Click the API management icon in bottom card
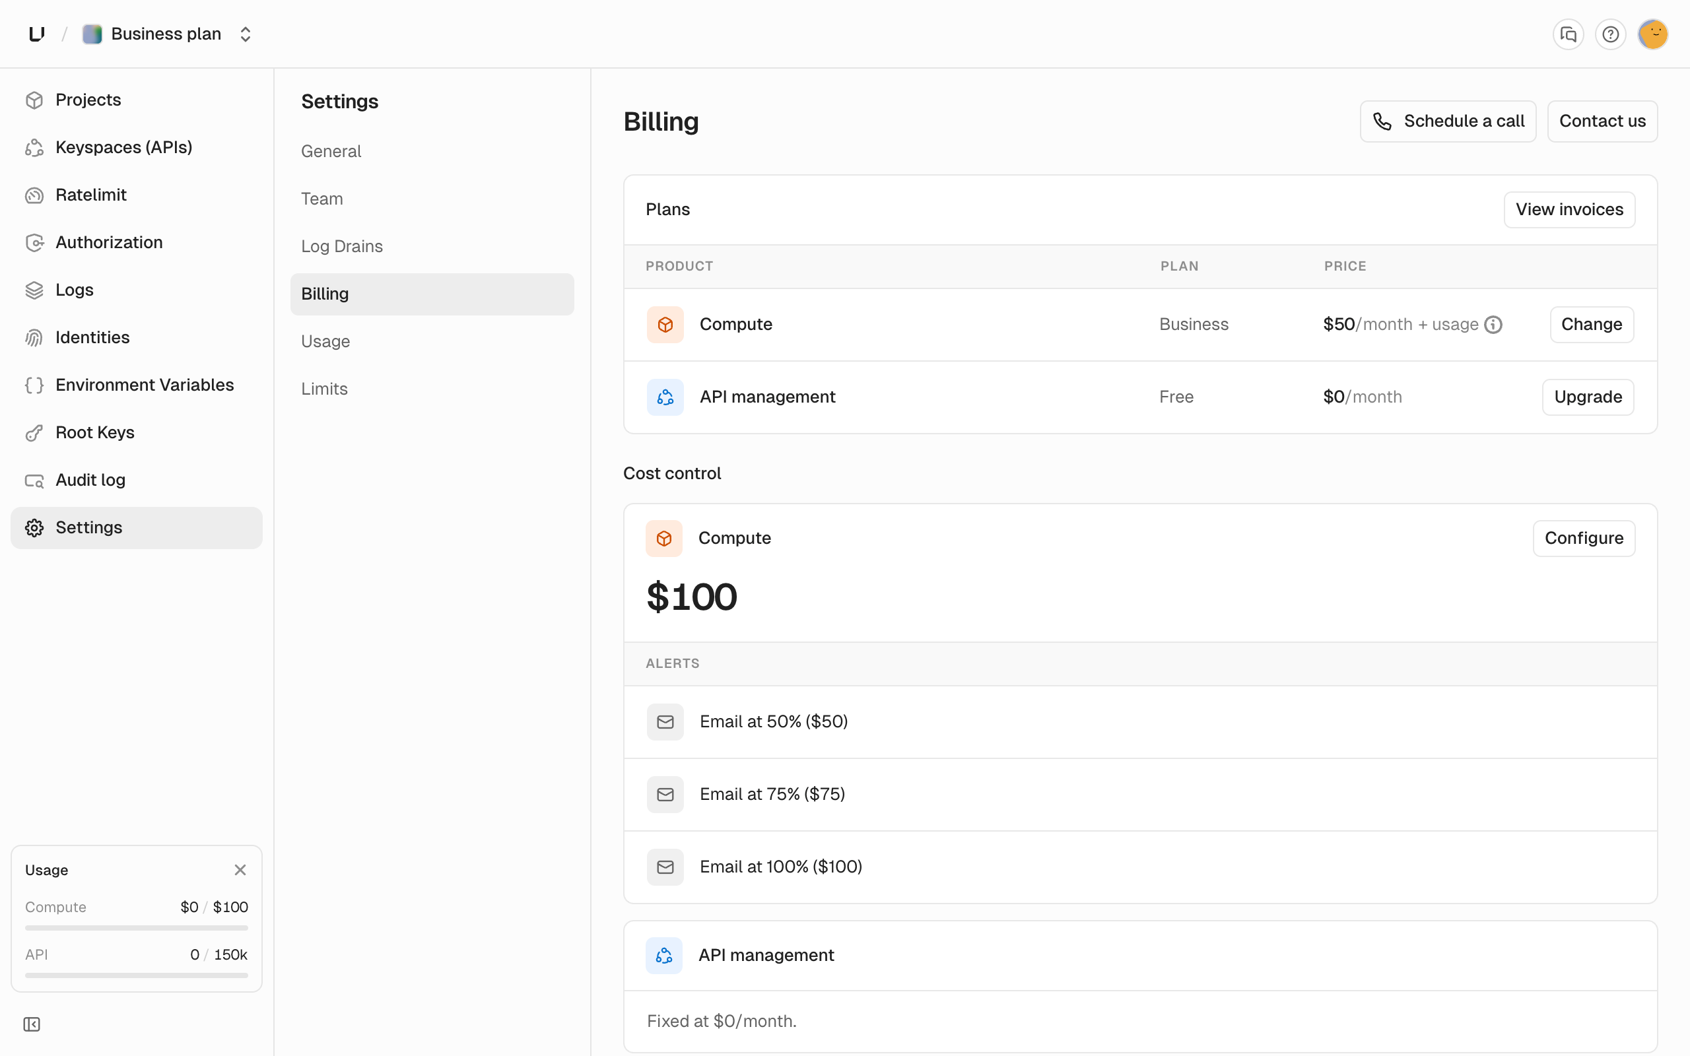This screenshot has width=1690, height=1056. [x=663, y=956]
